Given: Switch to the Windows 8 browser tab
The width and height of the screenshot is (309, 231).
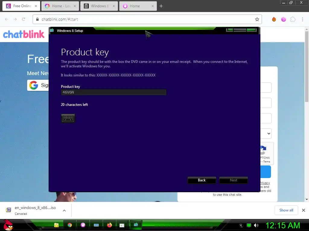Looking at the screenshot, I should coord(99,6).
